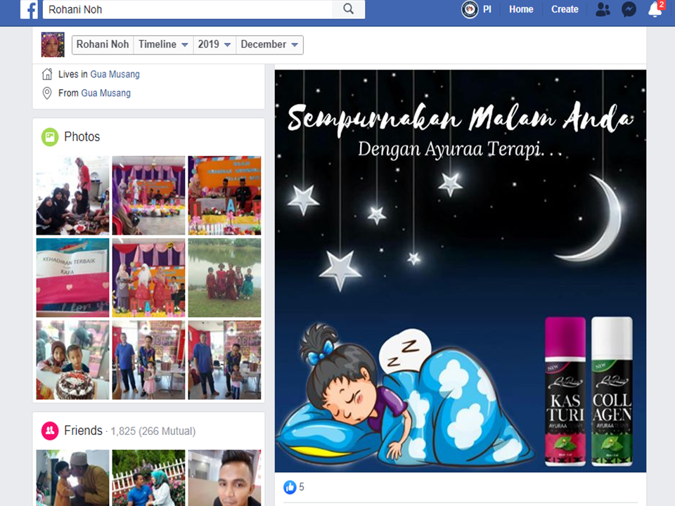Open the 2019 year dropdown
This screenshot has height=506, width=675.
tap(214, 44)
